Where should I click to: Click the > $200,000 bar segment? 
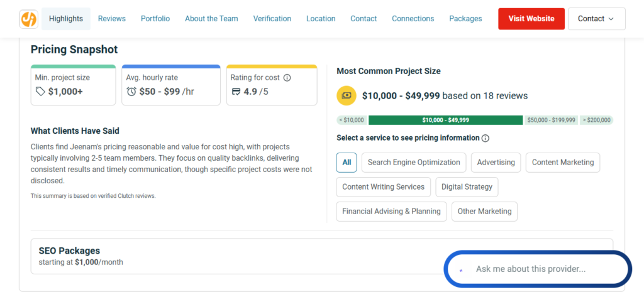pyautogui.click(x=596, y=120)
